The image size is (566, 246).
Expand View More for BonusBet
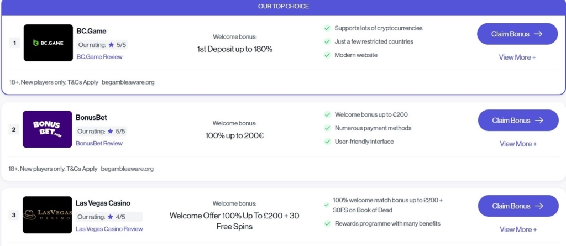pyautogui.click(x=518, y=144)
